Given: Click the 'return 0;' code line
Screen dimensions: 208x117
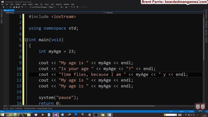Looking at the screenshot, I should [x=50, y=103].
